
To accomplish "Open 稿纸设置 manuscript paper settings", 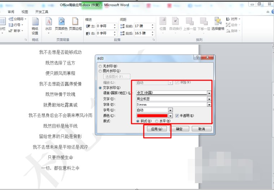I will [35, 26].
